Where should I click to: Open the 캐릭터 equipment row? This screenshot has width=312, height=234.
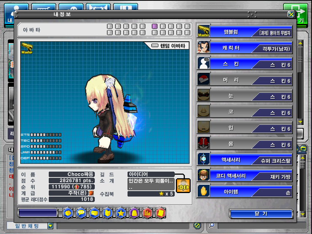tap(245, 47)
